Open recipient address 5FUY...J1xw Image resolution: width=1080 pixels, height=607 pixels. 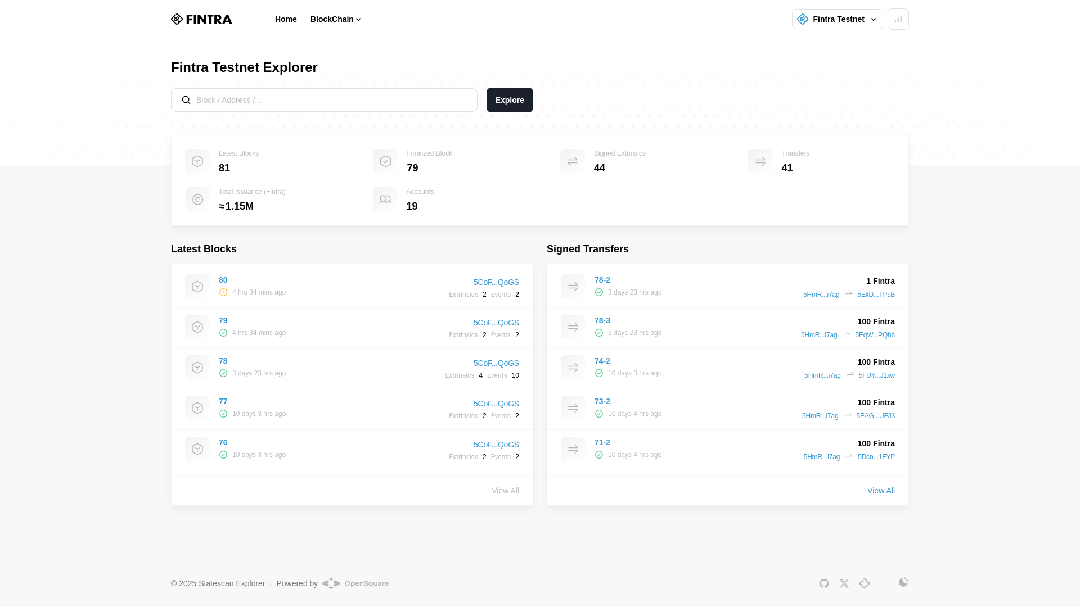click(876, 375)
